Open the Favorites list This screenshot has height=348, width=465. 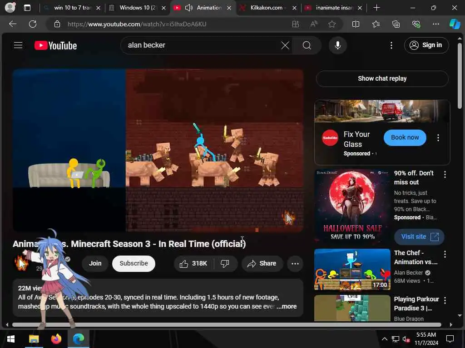point(376,24)
